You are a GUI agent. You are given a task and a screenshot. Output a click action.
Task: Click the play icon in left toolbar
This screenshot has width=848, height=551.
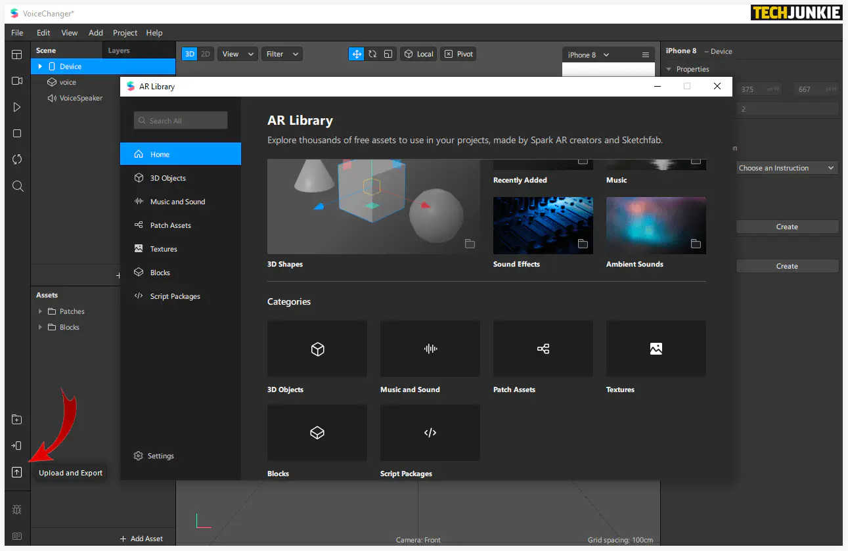pyautogui.click(x=17, y=107)
